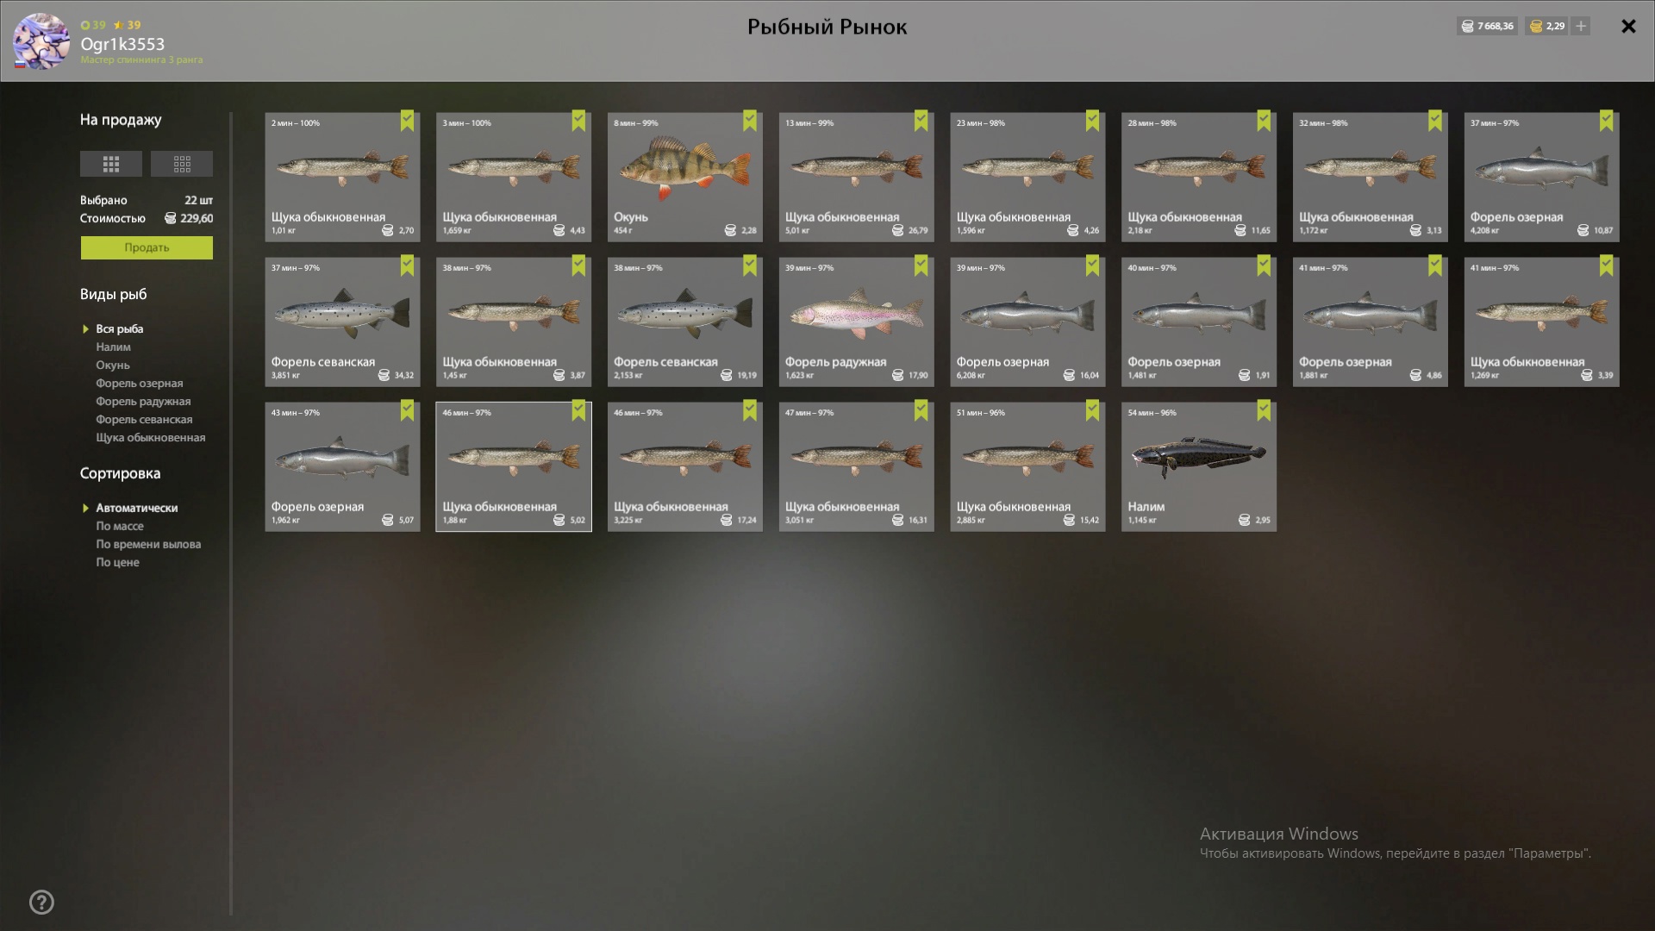The height and width of the screenshot is (931, 1655).
Task: Uncheck the Окунь 454 г selection mark
Action: point(750,121)
